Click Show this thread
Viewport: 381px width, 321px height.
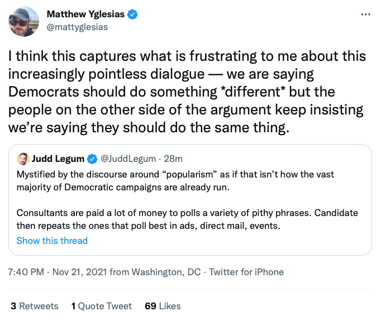tap(52, 241)
